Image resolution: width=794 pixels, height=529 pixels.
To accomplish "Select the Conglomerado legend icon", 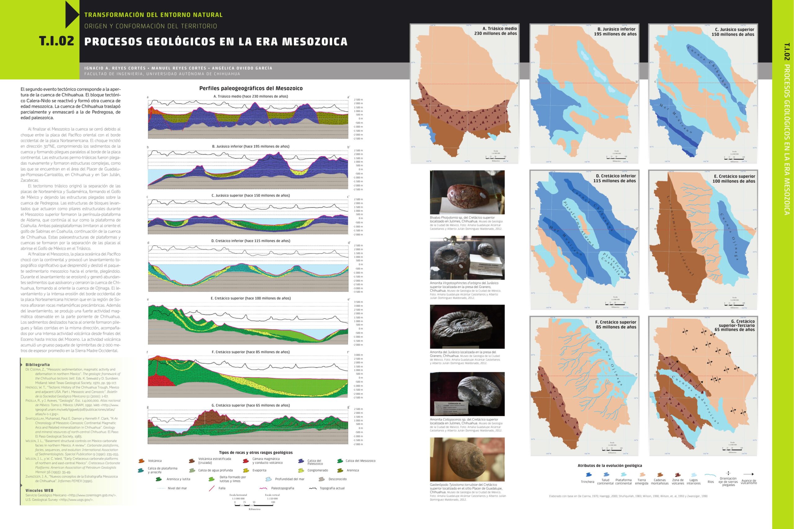I will click(x=301, y=470).
